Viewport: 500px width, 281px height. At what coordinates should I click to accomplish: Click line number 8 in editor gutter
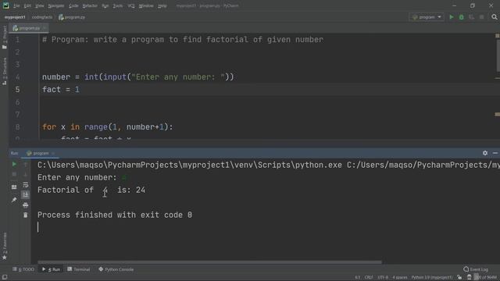coord(17,127)
